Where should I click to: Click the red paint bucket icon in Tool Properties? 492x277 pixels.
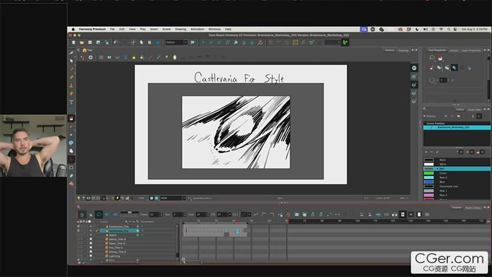click(x=440, y=58)
